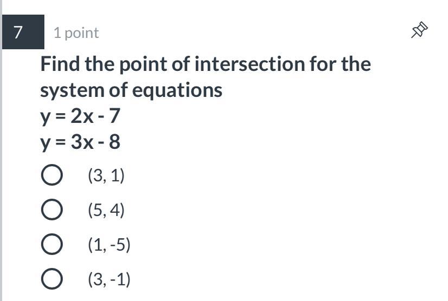
Task: Click the word "Find" in the prompt
Action: tap(60, 64)
